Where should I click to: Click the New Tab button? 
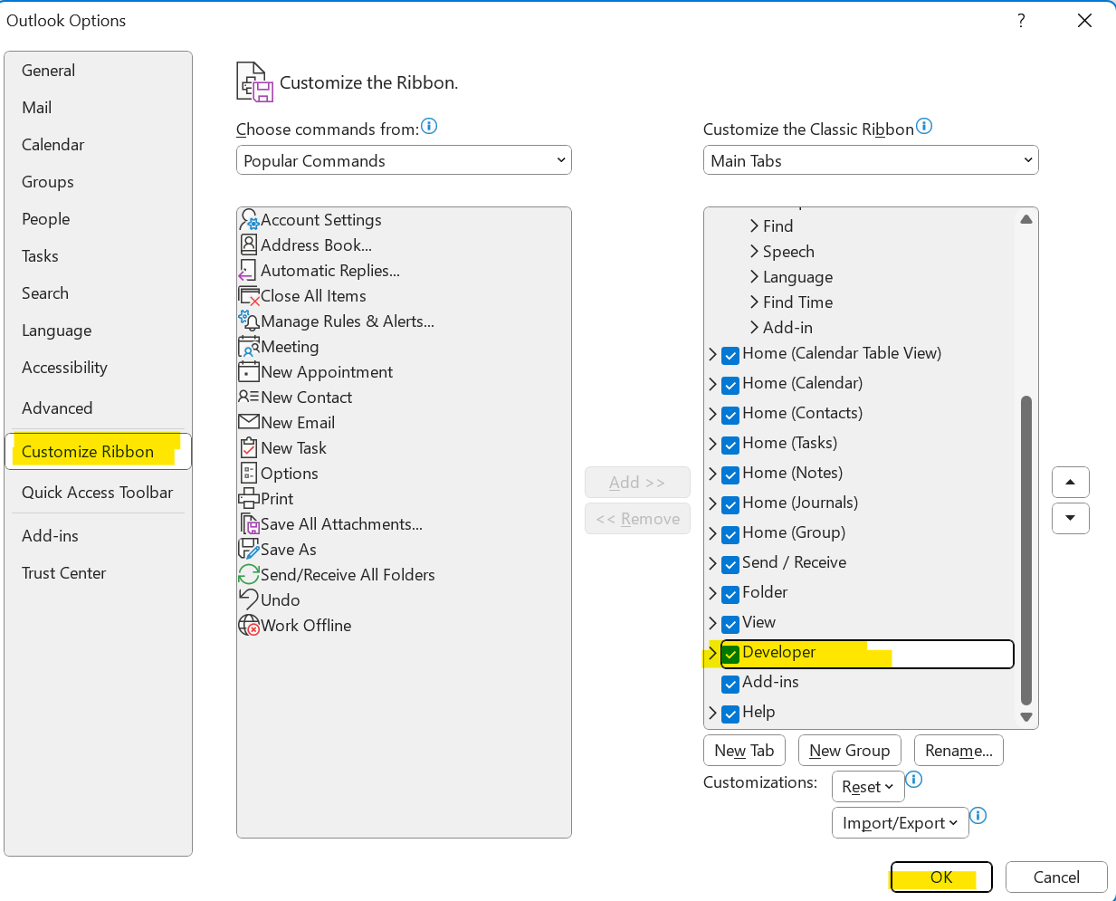coord(744,751)
